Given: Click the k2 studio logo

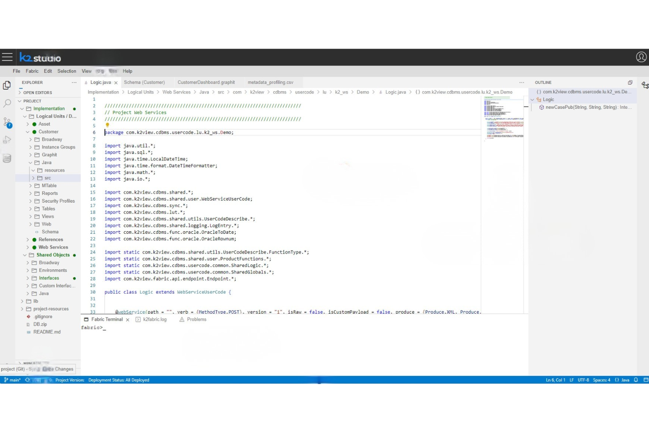Looking at the screenshot, I should click(x=40, y=57).
